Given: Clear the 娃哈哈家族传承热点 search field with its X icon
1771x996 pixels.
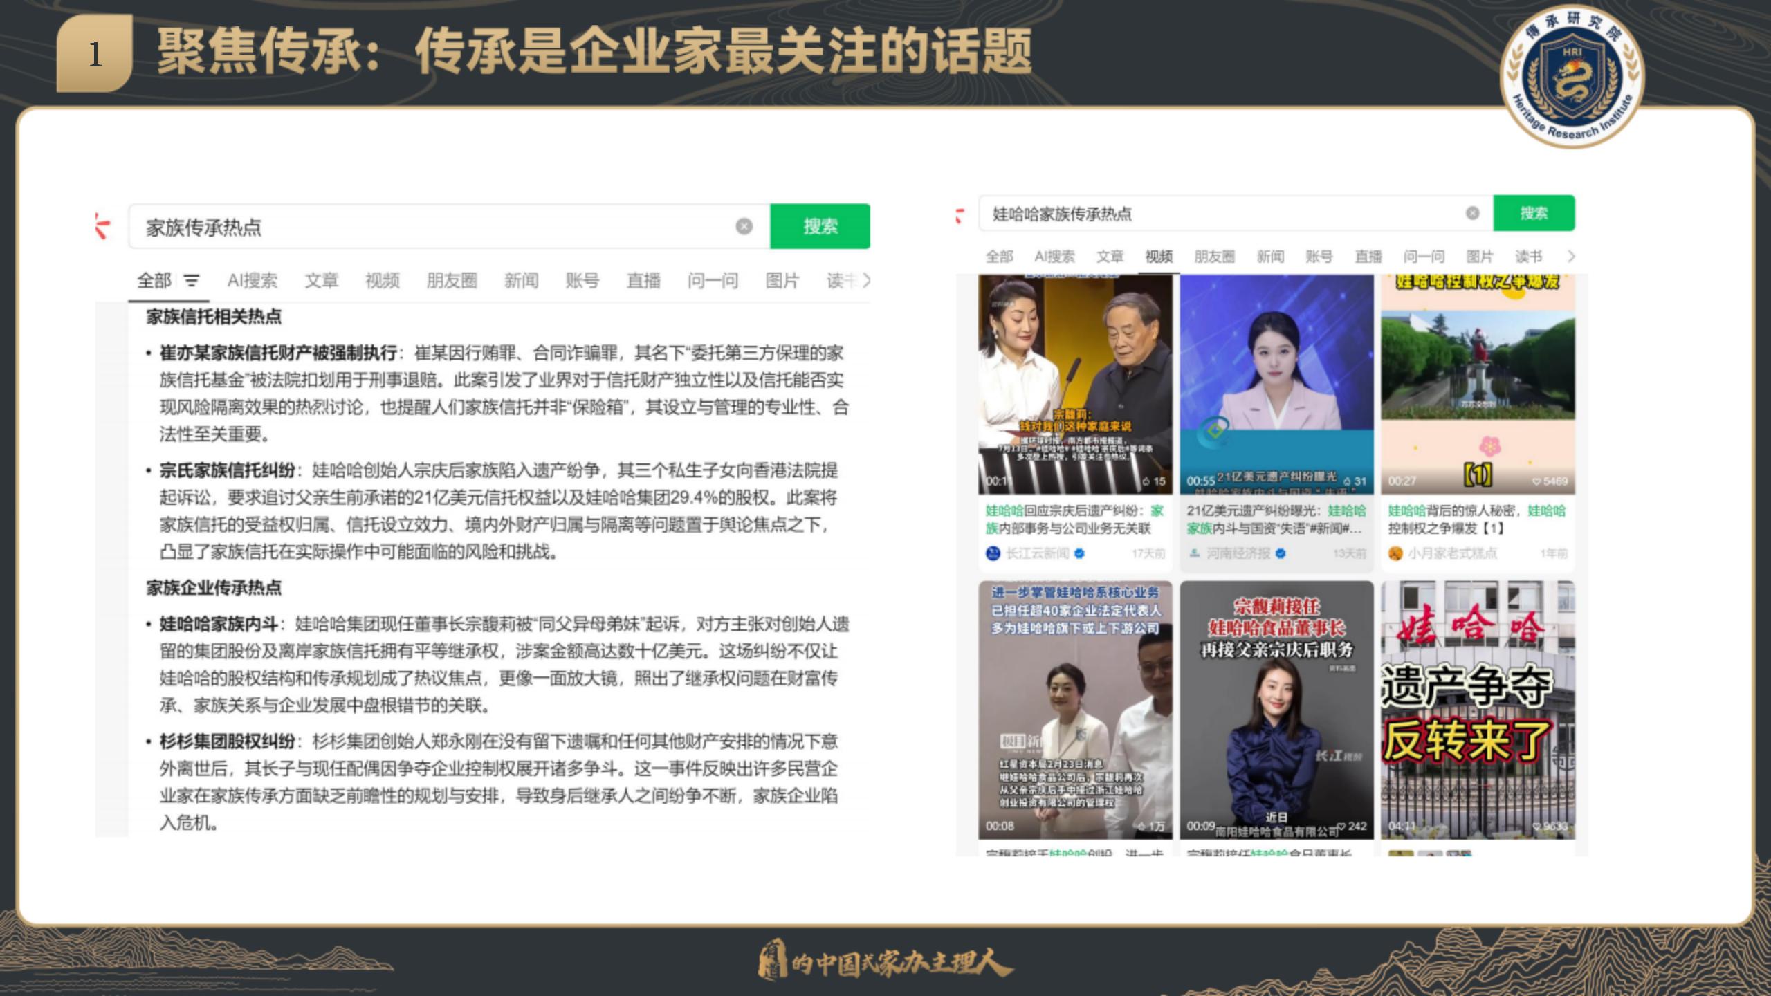Looking at the screenshot, I should coord(1472,213).
